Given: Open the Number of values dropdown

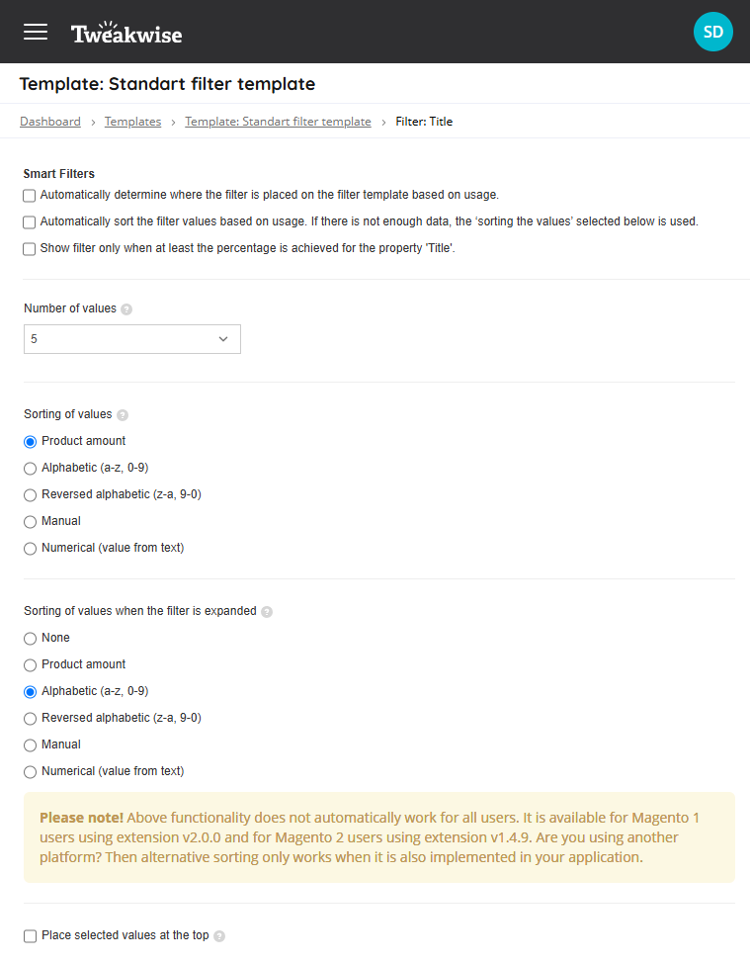Looking at the screenshot, I should [132, 339].
